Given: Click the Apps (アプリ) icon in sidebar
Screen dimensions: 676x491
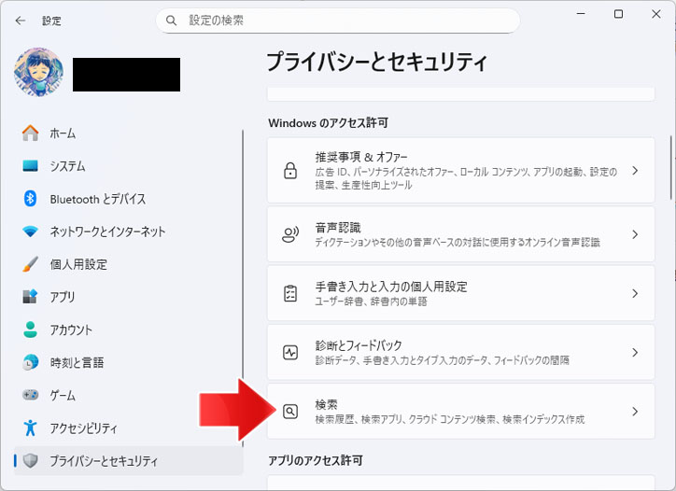Looking at the screenshot, I should pos(31,297).
